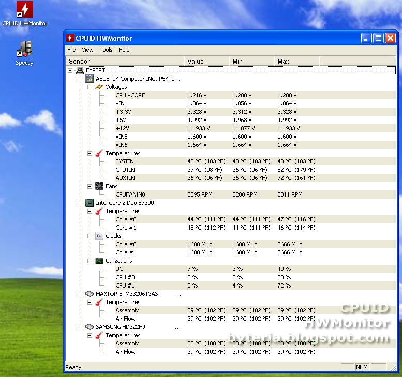Select the VIN5 voltage row

(x=256, y=137)
